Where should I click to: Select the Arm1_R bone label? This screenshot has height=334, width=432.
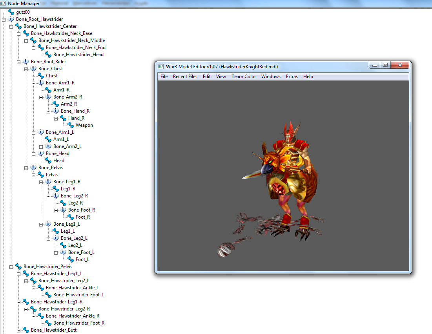pos(62,90)
